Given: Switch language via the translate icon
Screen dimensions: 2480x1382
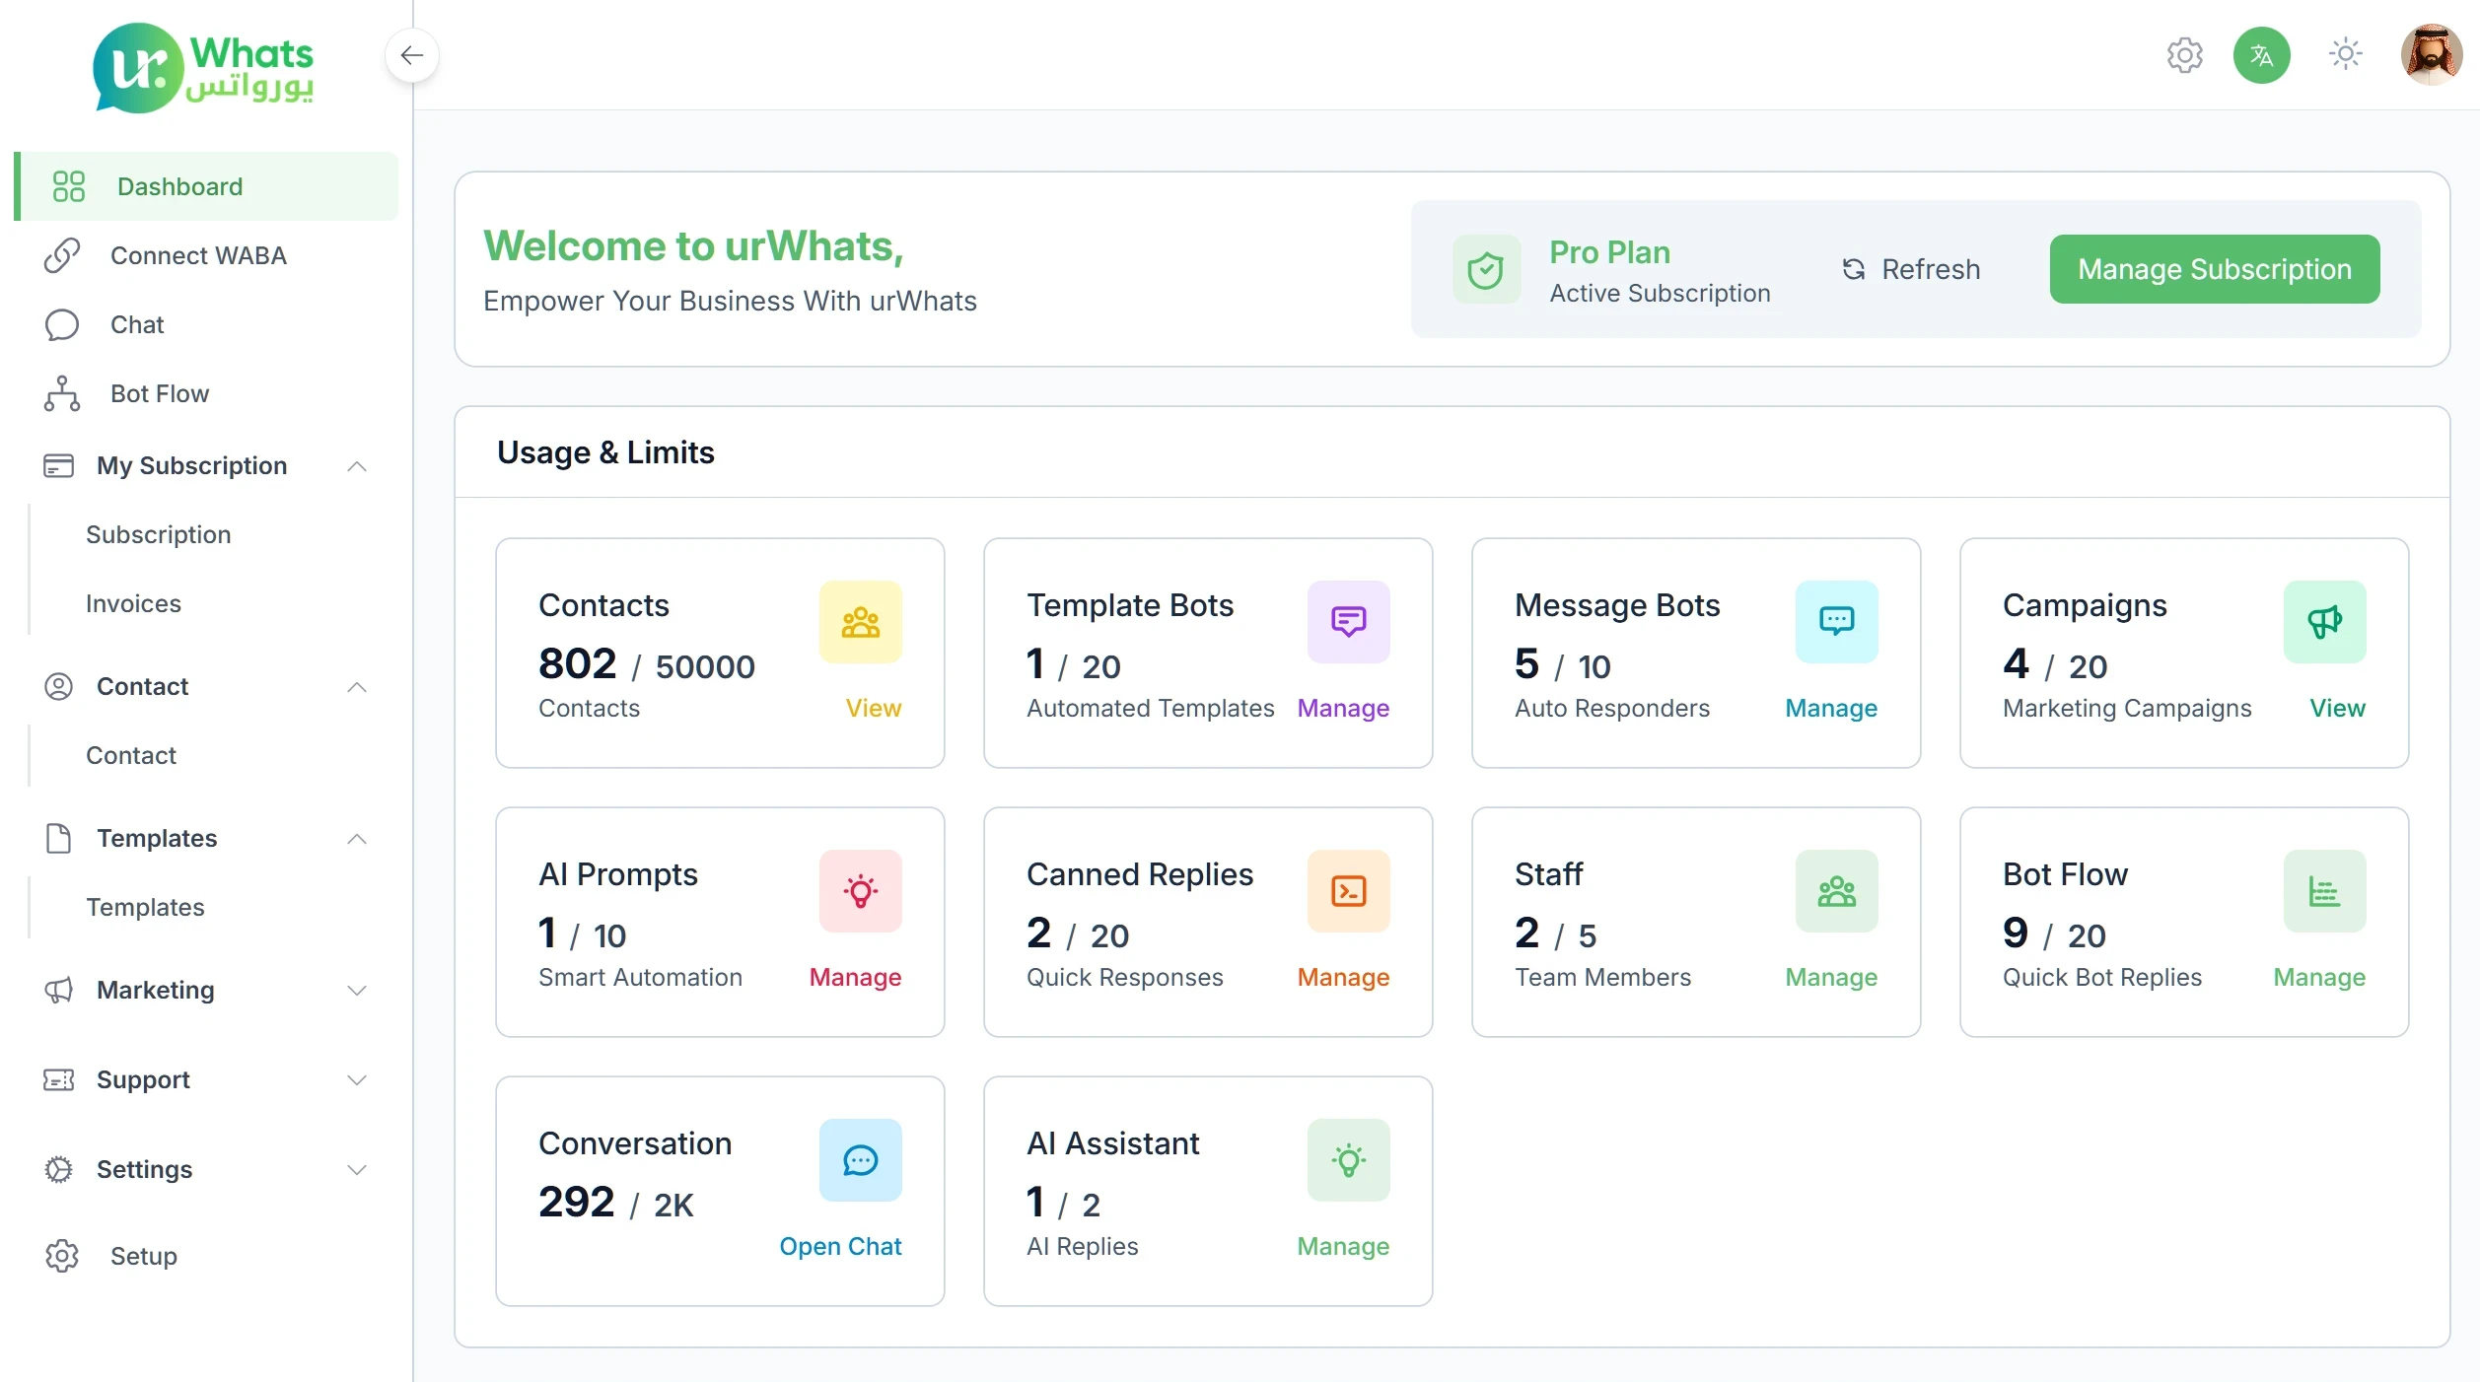Looking at the screenshot, I should (x=2261, y=55).
